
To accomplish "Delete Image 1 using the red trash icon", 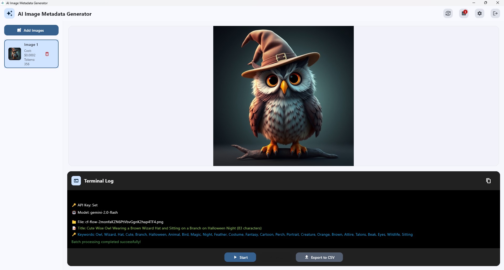I will click(x=47, y=54).
